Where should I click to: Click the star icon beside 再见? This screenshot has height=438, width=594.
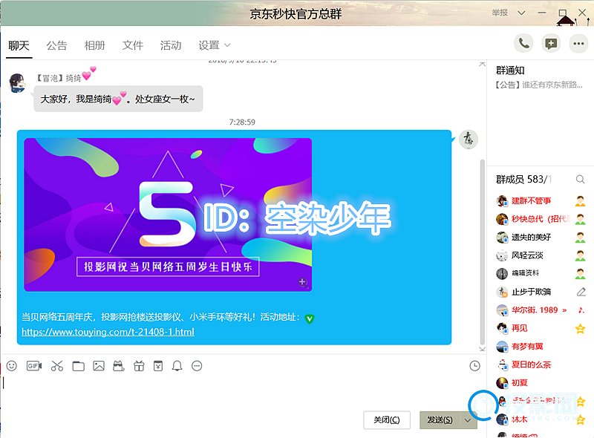click(580, 328)
